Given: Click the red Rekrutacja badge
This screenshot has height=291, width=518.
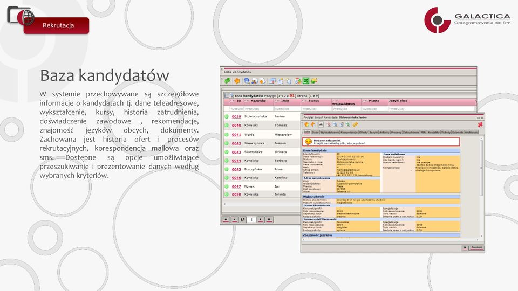Looking at the screenshot, I should (56, 25).
